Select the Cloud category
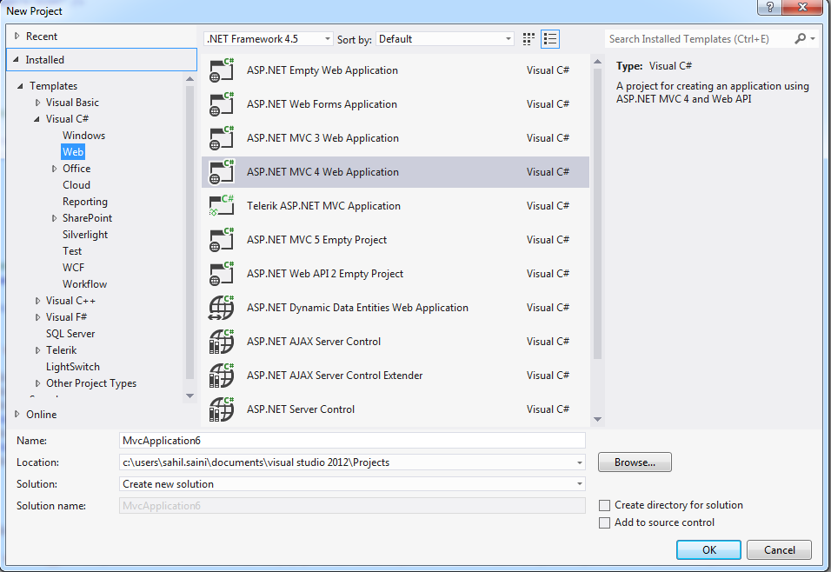This screenshot has width=831, height=572. 76,185
